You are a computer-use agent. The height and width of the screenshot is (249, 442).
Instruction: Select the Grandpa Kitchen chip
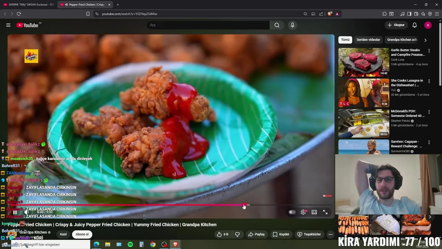pos(402,40)
